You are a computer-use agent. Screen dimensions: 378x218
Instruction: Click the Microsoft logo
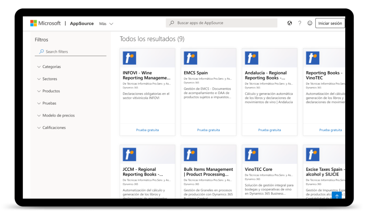pos(45,23)
